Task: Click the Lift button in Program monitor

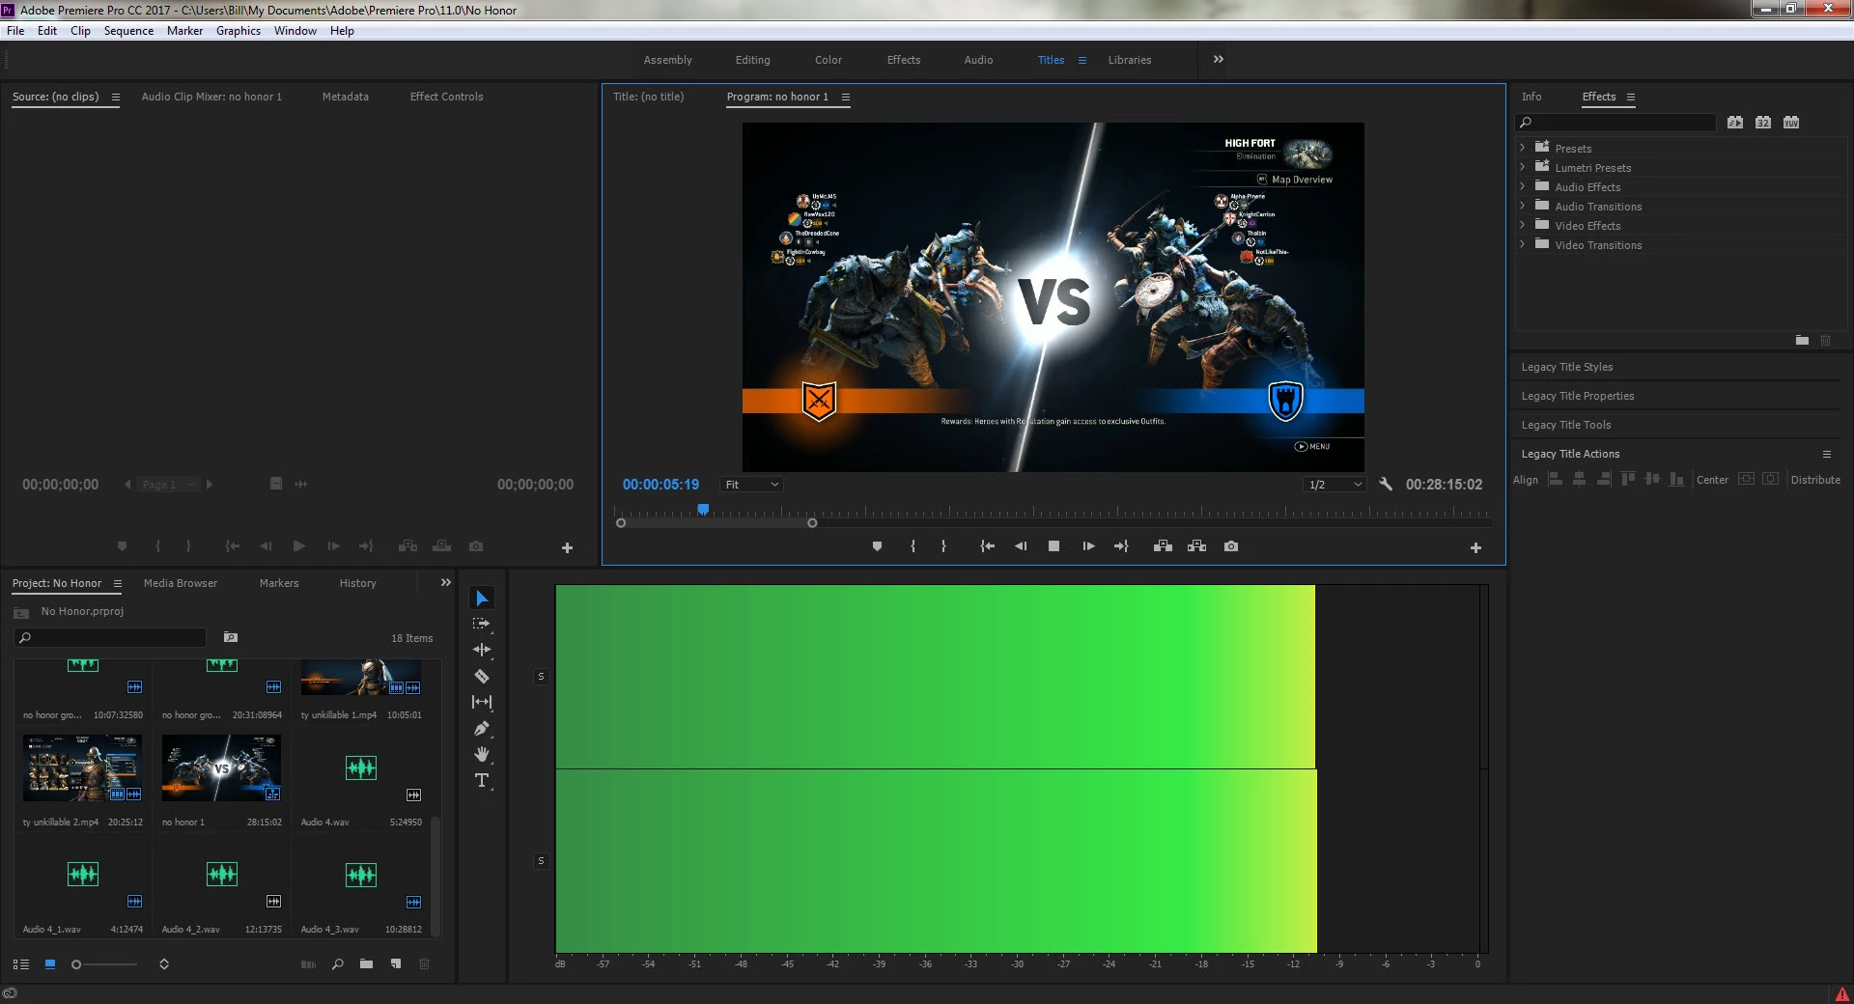Action: 1163,546
